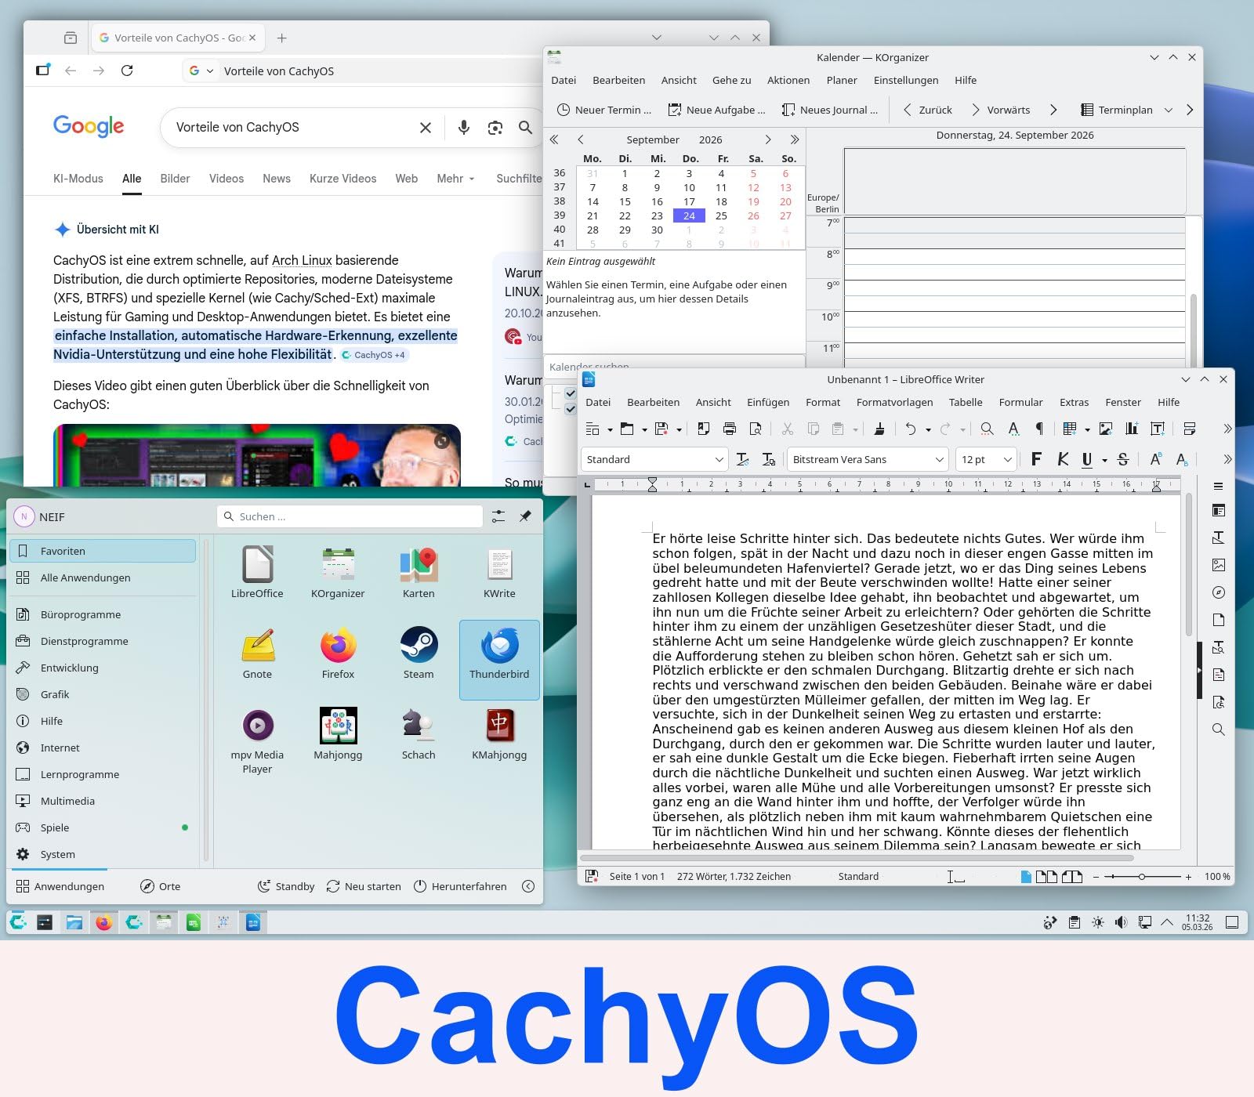Image resolution: width=1254 pixels, height=1097 pixels.
Task: Clear the Google search box text
Action: 426,127
